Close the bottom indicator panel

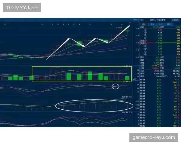click(131, 112)
